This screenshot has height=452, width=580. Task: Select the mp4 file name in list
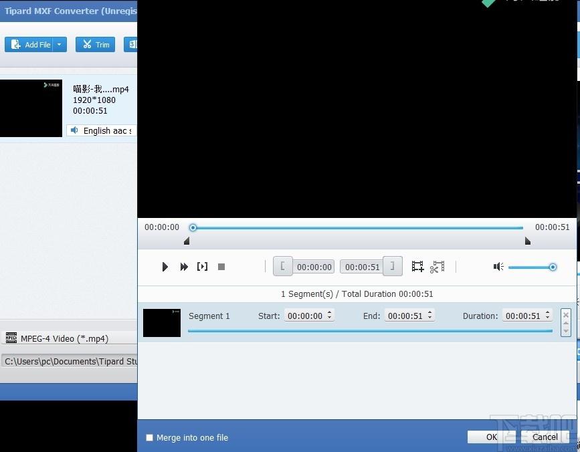point(101,89)
